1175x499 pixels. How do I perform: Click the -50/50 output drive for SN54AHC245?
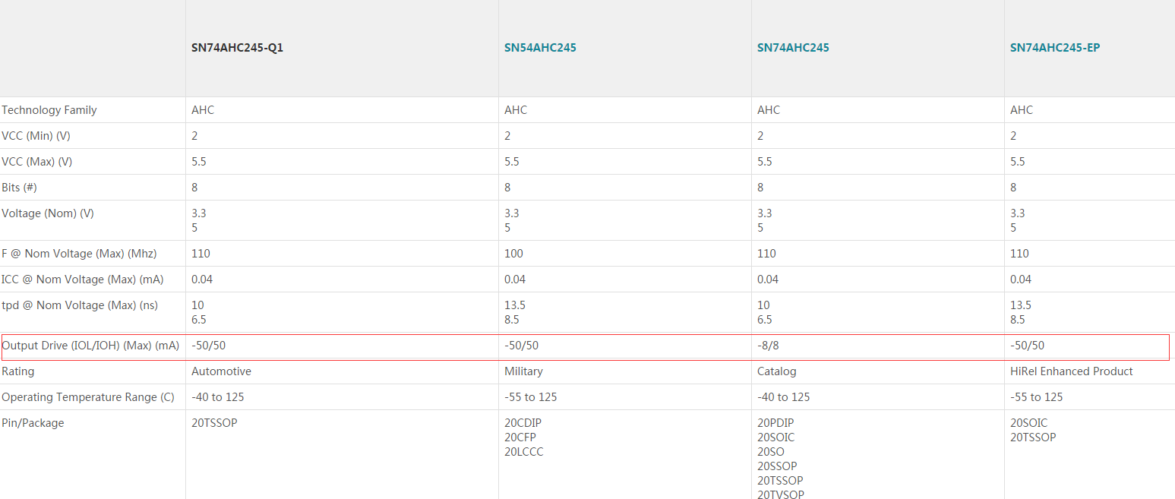click(522, 346)
